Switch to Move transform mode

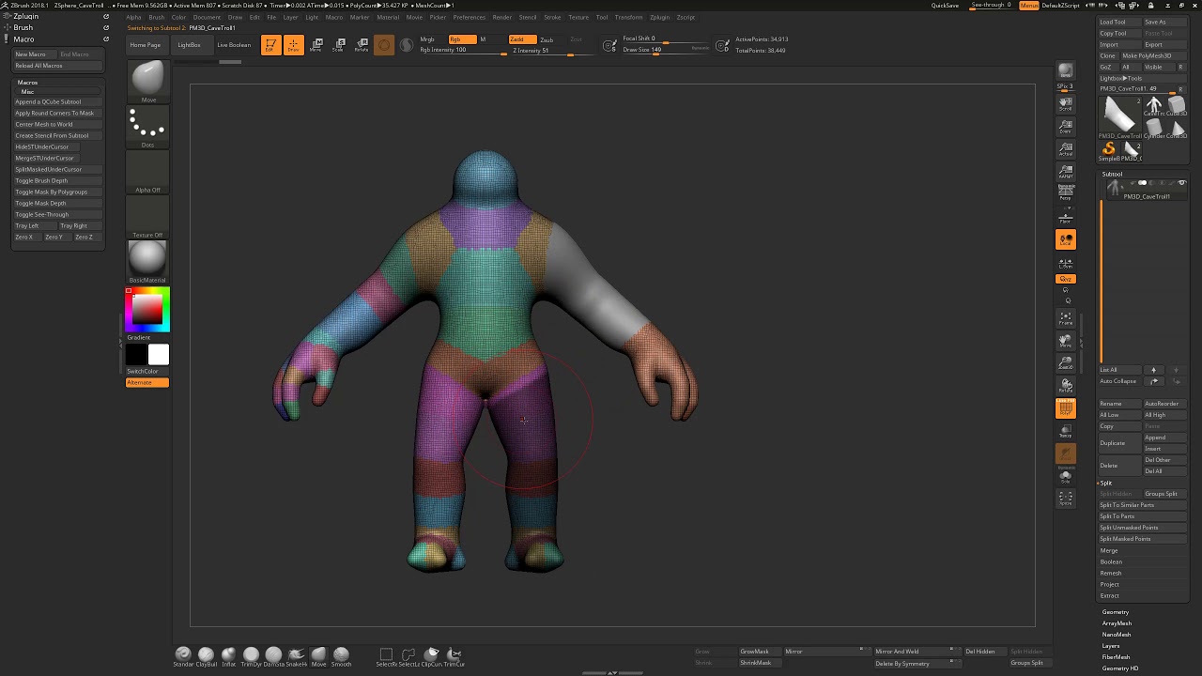coord(316,45)
